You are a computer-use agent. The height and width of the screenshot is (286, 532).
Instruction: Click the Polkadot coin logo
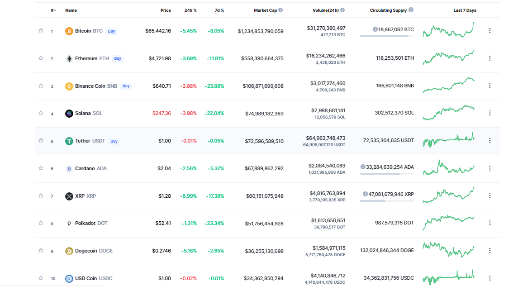point(69,223)
